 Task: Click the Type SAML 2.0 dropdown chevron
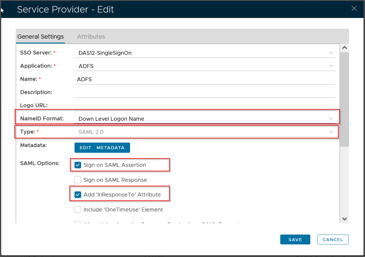click(x=331, y=132)
